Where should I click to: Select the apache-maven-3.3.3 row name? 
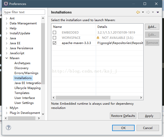coord(76,43)
